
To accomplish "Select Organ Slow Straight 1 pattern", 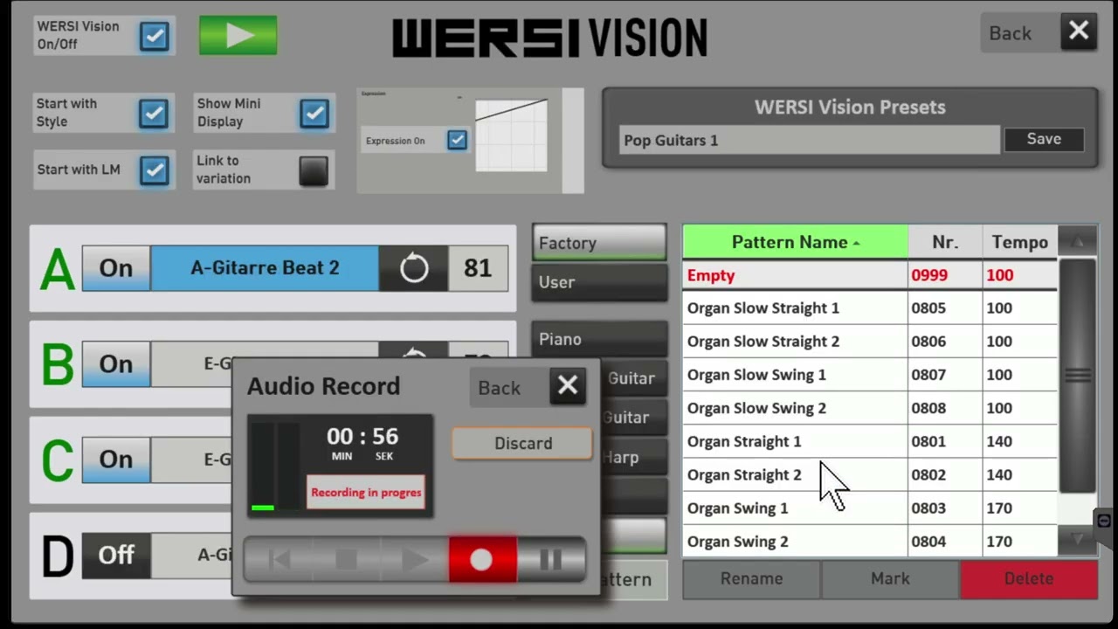I will (869, 308).
